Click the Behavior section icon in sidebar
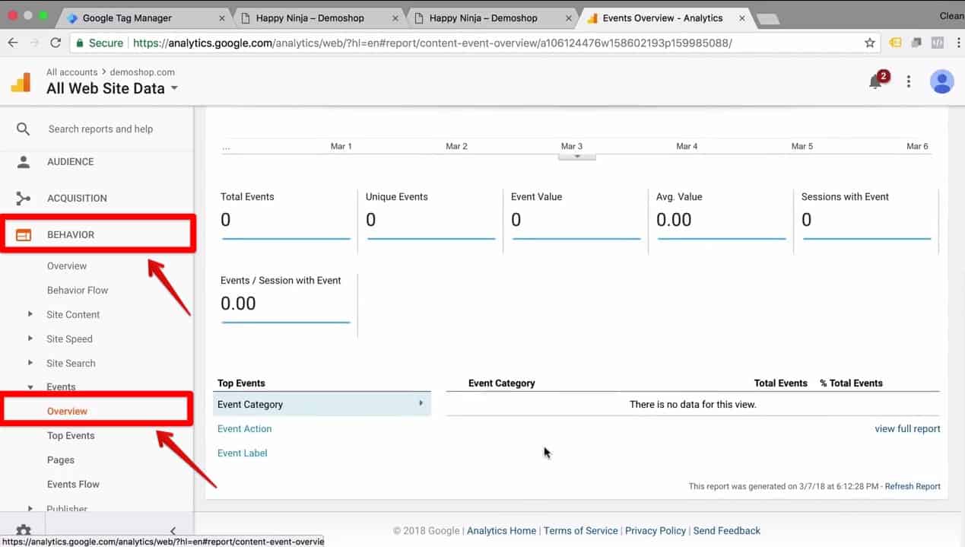Viewport: 965px width, 547px height. coord(22,234)
